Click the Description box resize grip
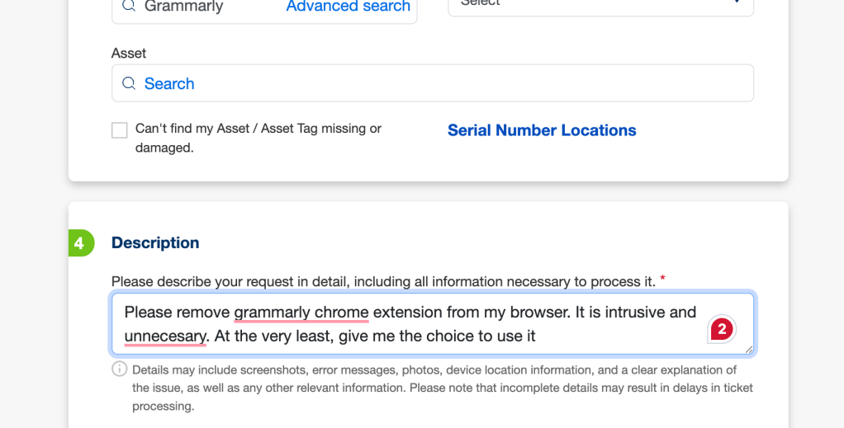844x428 pixels. click(749, 350)
